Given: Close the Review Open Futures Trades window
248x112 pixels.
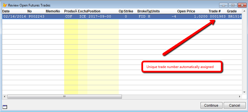Looking at the screenshot, I should pos(242,5).
